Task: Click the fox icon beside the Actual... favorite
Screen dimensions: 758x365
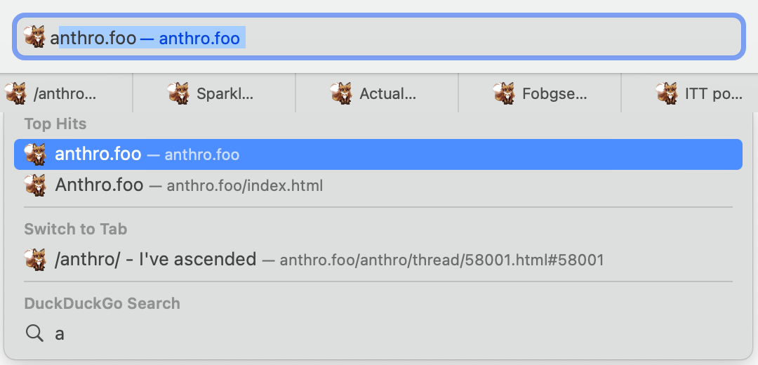Action: click(x=341, y=93)
